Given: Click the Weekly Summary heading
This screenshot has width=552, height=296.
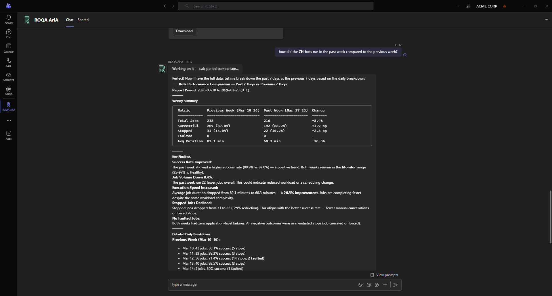Looking at the screenshot, I should (x=185, y=101).
